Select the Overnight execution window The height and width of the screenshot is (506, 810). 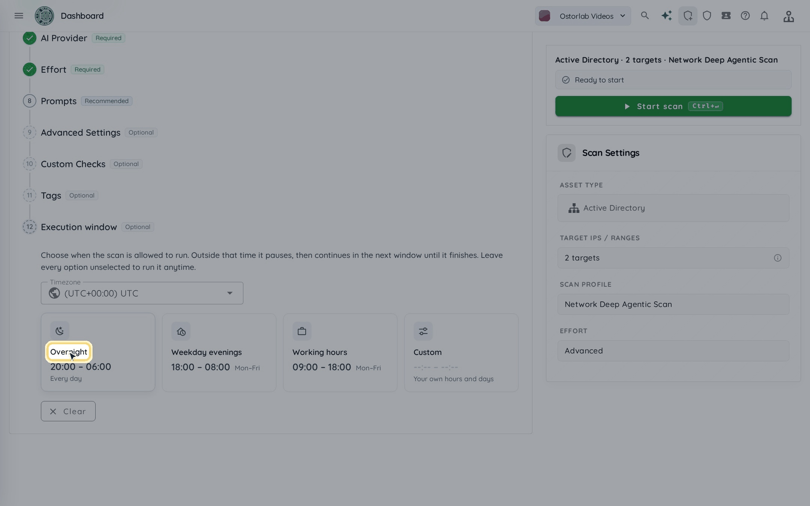[x=98, y=352]
